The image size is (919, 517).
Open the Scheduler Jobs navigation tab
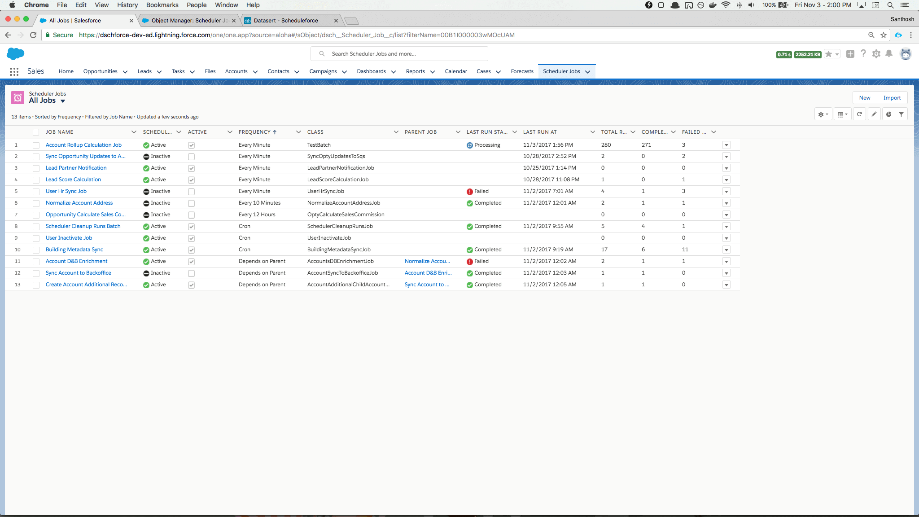pyautogui.click(x=561, y=71)
